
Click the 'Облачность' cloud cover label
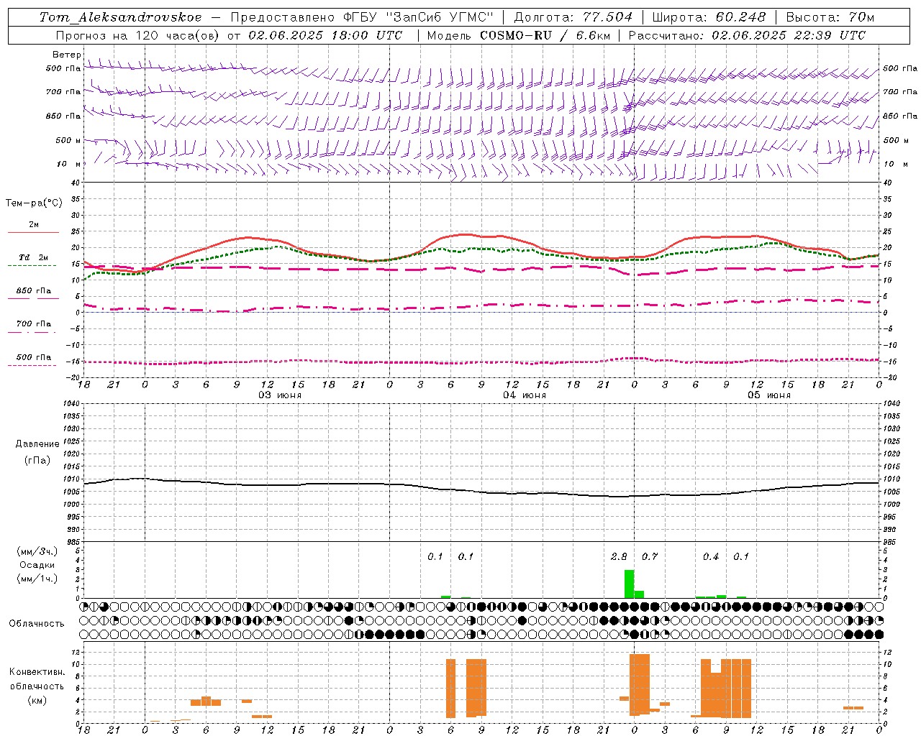[x=37, y=624]
